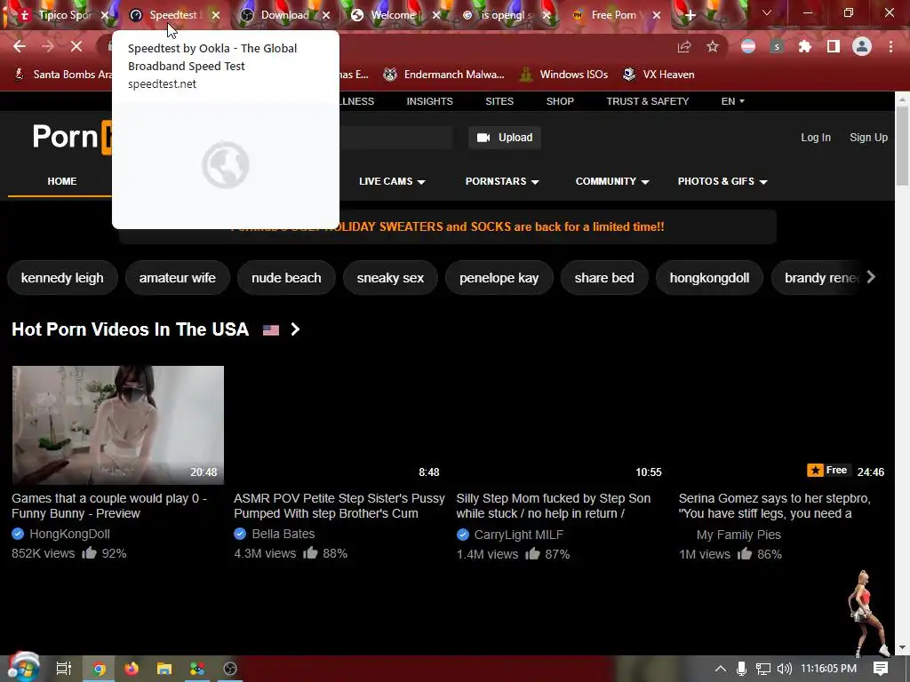This screenshot has width=910, height=682.
Task: Open the Windows Start button
Action: coord(22,669)
